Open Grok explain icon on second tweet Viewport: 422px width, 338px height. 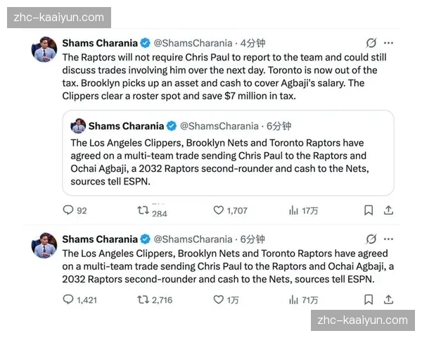pyautogui.click(x=371, y=239)
